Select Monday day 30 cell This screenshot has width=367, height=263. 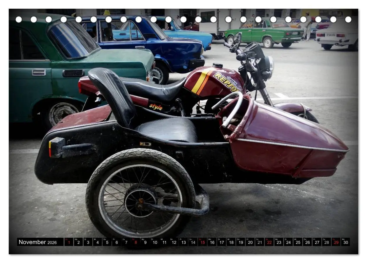click(346, 242)
